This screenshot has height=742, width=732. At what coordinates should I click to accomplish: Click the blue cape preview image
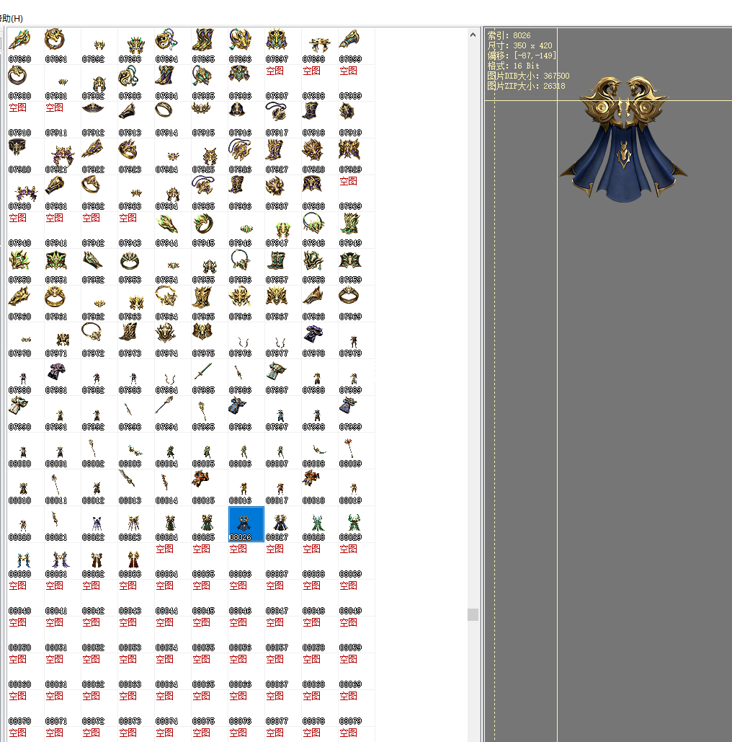(x=623, y=139)
